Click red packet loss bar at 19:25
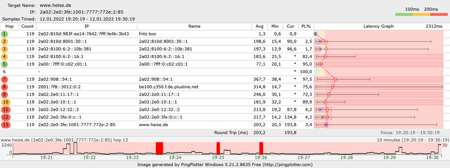 pos(218,148)
